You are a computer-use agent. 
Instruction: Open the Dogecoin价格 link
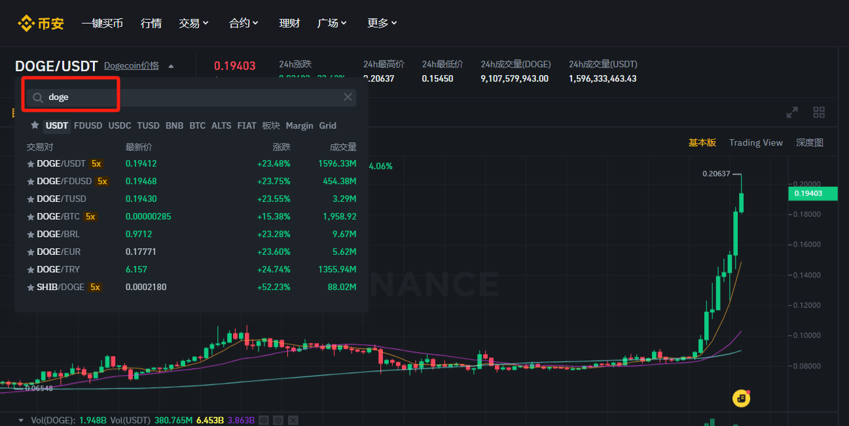click(x=132, y=66)
